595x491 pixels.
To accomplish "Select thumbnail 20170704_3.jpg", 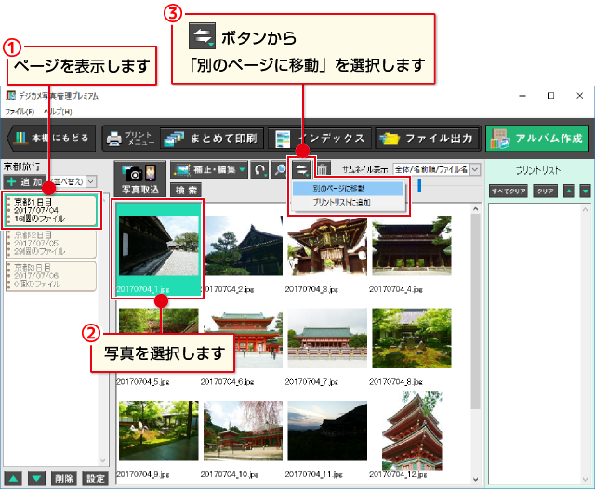I will pyautogui.click(x=327, y=245).
